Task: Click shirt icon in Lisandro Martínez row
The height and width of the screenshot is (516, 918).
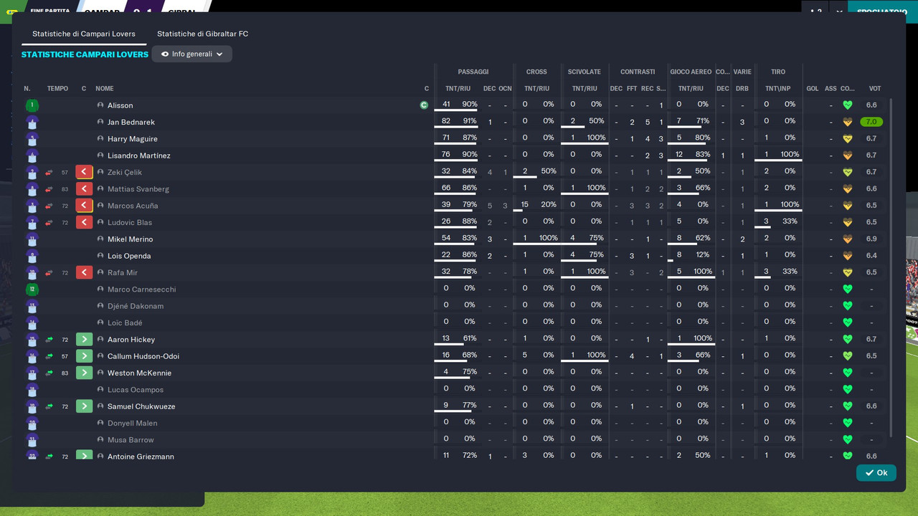Action: (32, 156)
